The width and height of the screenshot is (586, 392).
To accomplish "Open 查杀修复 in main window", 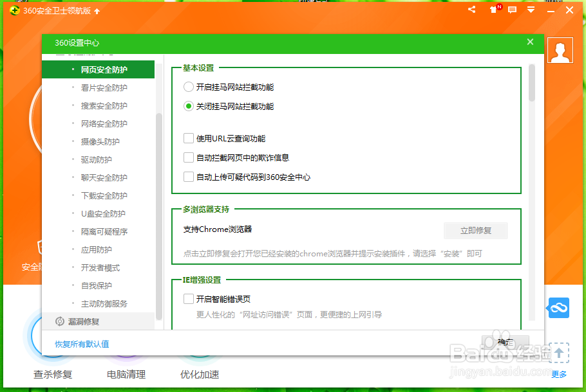I will coord(53,375).
